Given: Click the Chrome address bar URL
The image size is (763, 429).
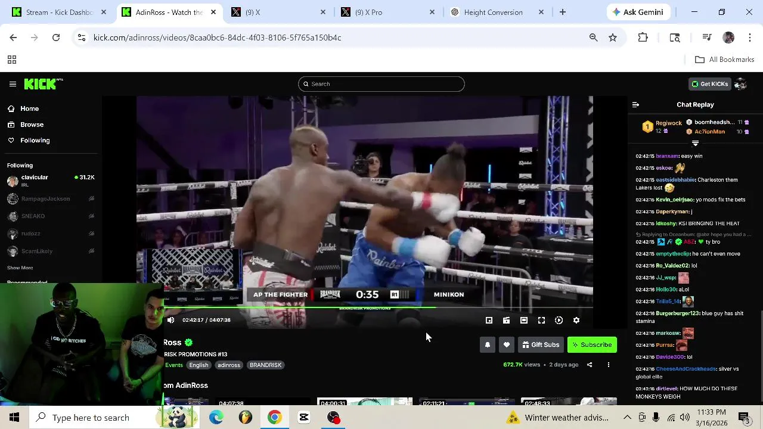Looking at the screenshot, I should click(218, 38).
